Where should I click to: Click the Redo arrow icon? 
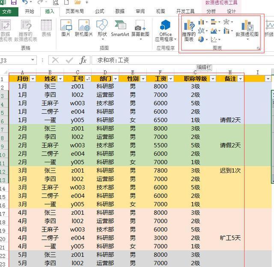(x=40, y=2)
